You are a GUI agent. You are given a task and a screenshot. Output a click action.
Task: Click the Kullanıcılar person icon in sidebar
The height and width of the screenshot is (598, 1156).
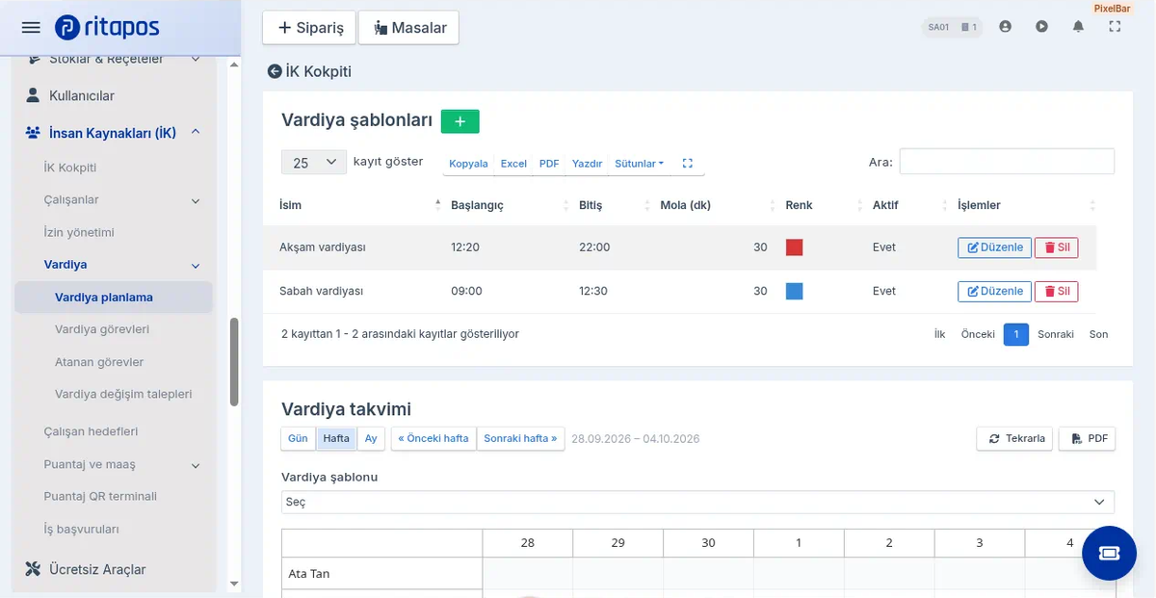33,95
